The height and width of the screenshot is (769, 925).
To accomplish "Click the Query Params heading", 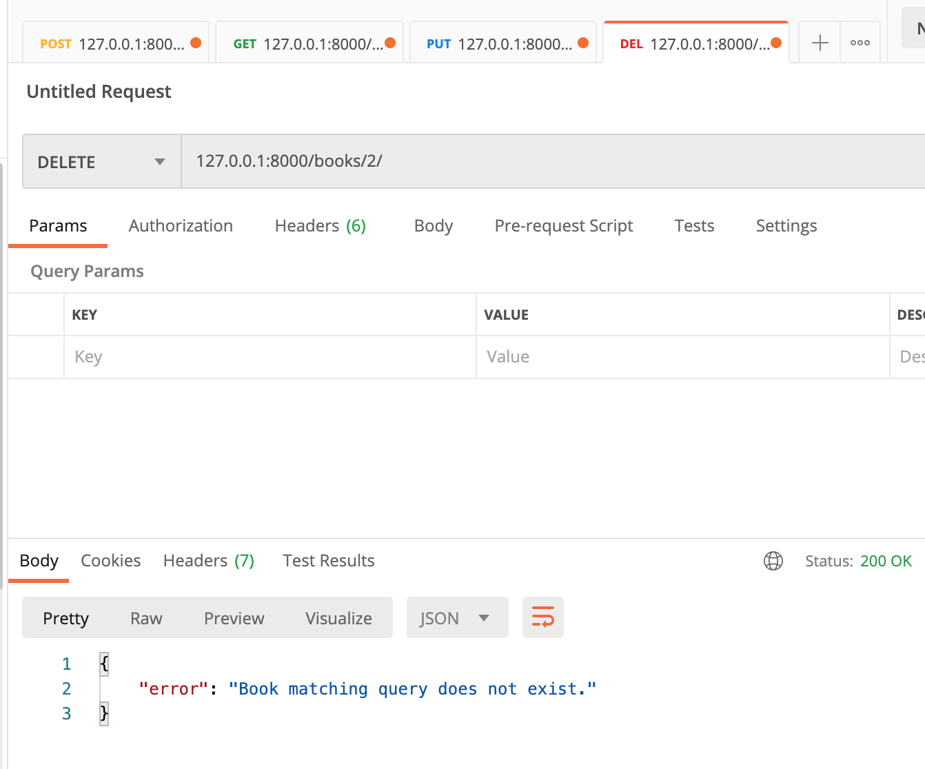I will tap(87, 271).
